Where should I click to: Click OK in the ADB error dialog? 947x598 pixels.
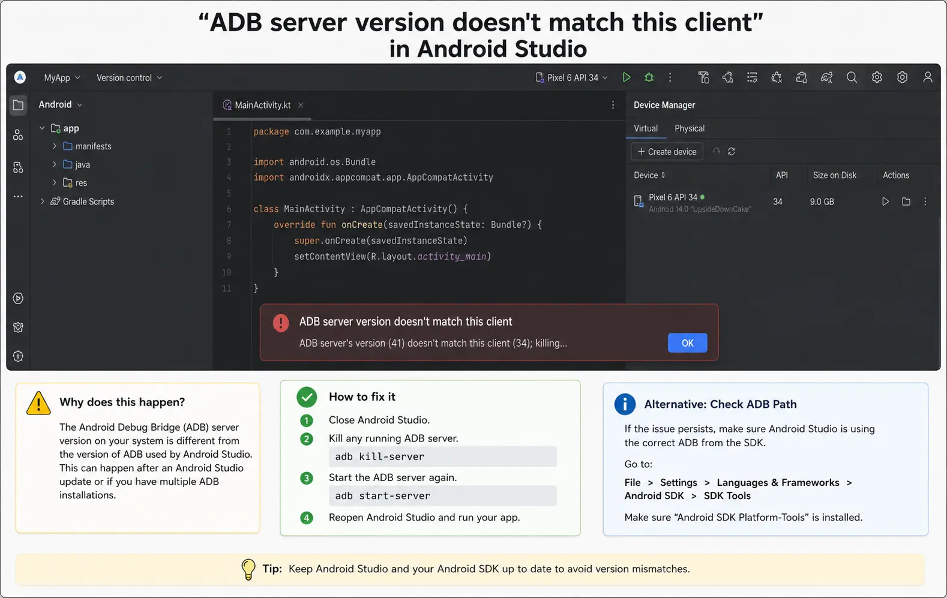tap(687, 343)
